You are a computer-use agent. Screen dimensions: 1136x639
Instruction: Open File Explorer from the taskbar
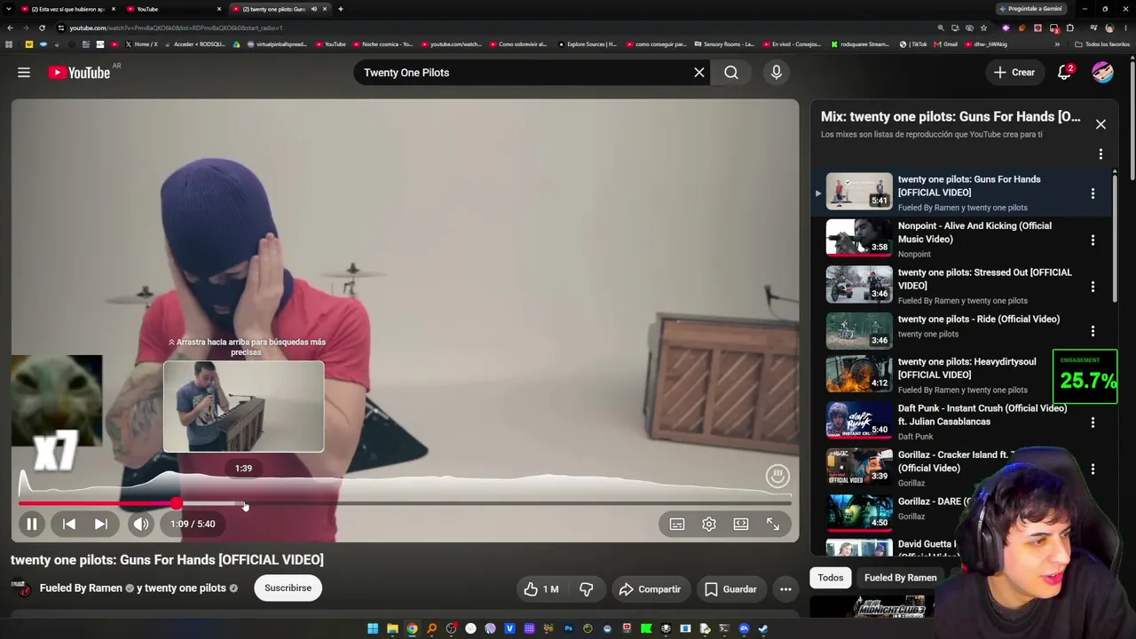[x=392, y=629]
